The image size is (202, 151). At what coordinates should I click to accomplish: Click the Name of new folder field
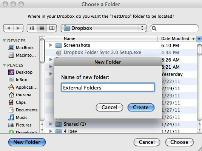pyautogui.click(x=108, y=88)
